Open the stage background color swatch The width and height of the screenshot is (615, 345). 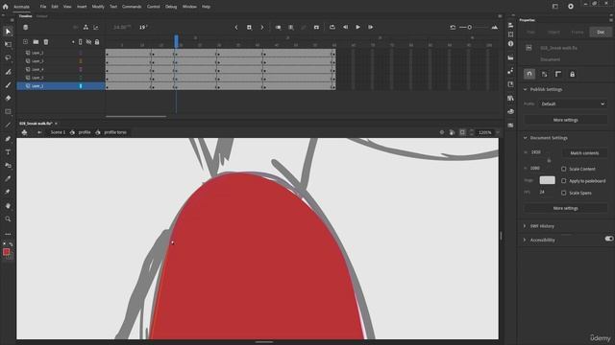(547, 180)
